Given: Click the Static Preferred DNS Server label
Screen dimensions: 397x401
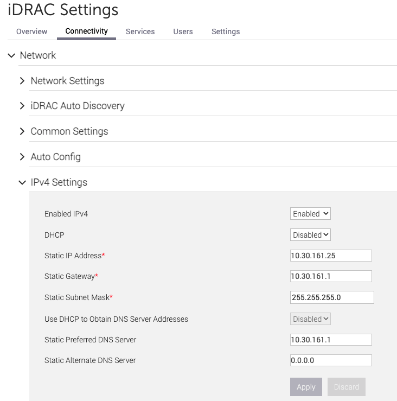Looking at the screenshot, I should pyautogui.click(x=90, y=340).
